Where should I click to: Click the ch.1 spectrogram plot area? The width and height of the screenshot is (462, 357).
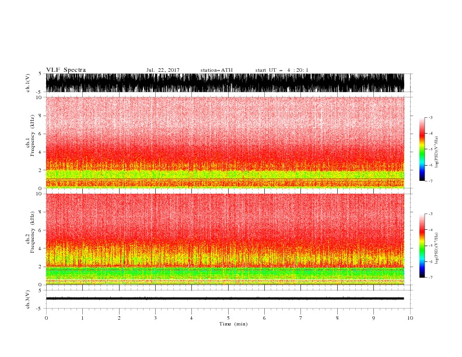pyautogui.click(x=225, y=142)
